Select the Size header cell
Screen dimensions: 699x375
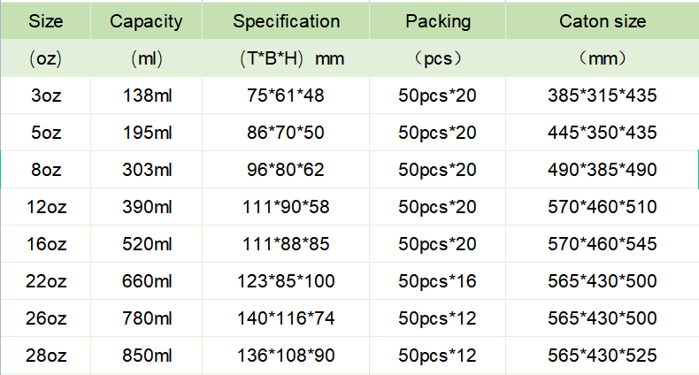click(x=45, y=20)
